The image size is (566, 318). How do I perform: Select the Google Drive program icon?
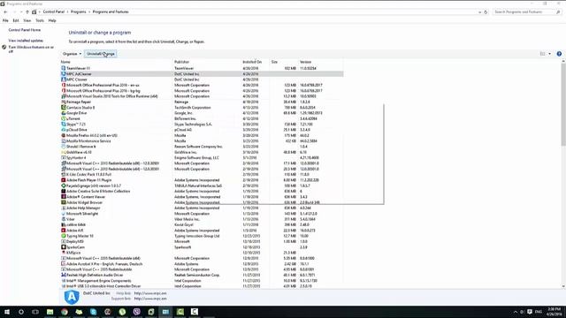[x=64, y=113]
